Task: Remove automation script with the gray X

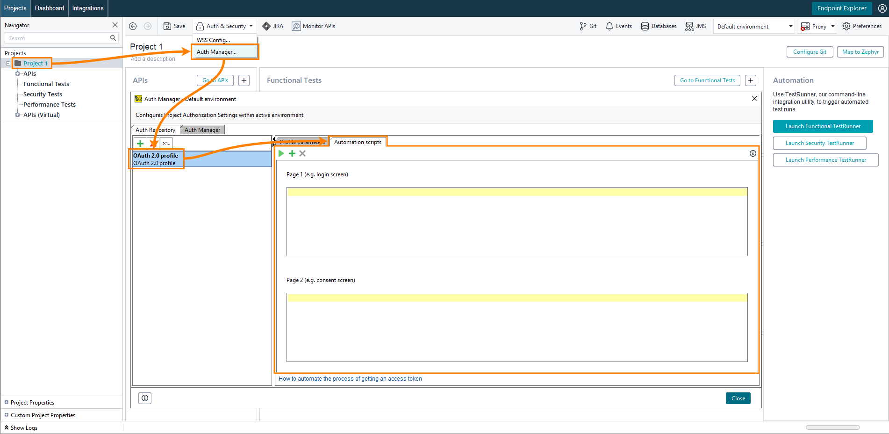Action: click(302, 153)
